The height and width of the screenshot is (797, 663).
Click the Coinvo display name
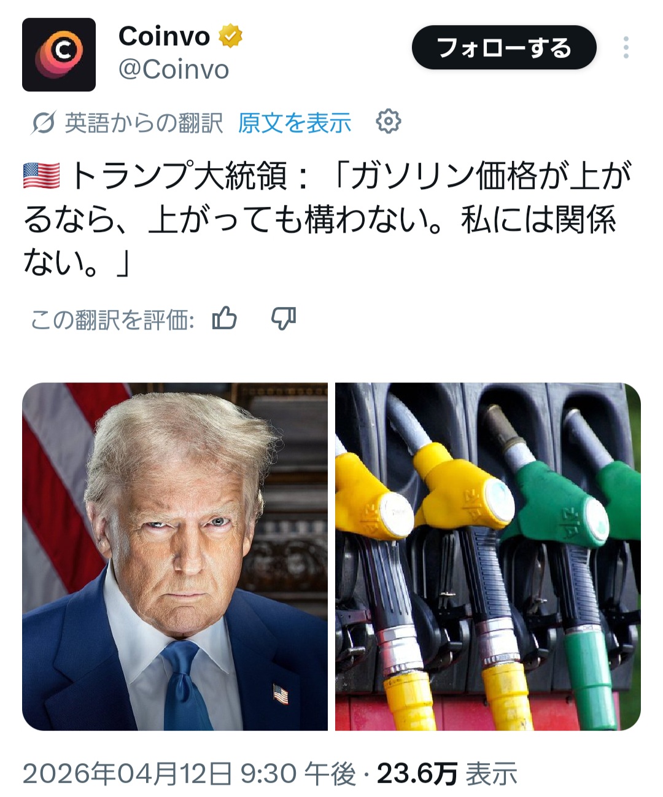pyautogui.click(x=164, y=36)
